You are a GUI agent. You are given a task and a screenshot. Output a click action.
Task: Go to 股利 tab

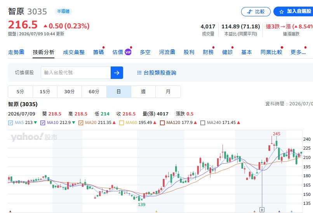(189, 52)
